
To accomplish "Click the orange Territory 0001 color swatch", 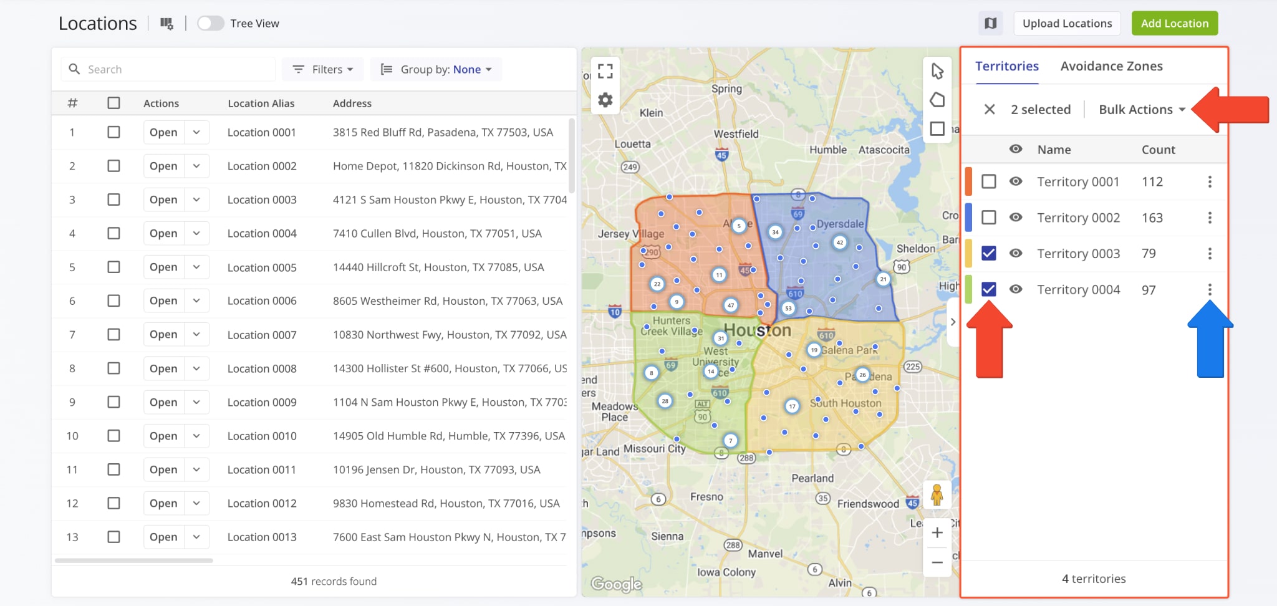I will pyautogui.click(x=968, y=181).
